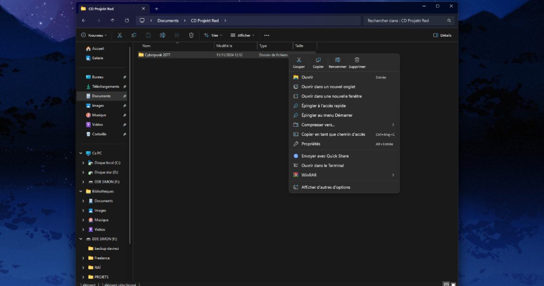Click the Nouveau button
This screenshot has width=544, height=286.
point(94,35)
